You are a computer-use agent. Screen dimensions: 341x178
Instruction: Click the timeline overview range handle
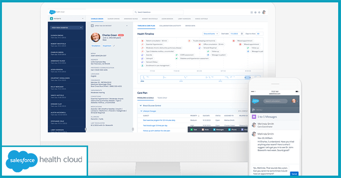(x=248, y=77)
